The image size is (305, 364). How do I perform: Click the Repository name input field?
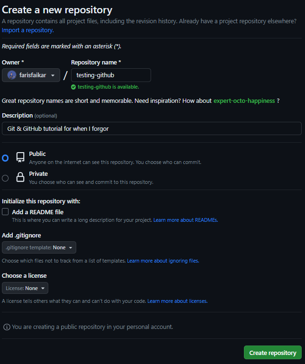[111, 75]
